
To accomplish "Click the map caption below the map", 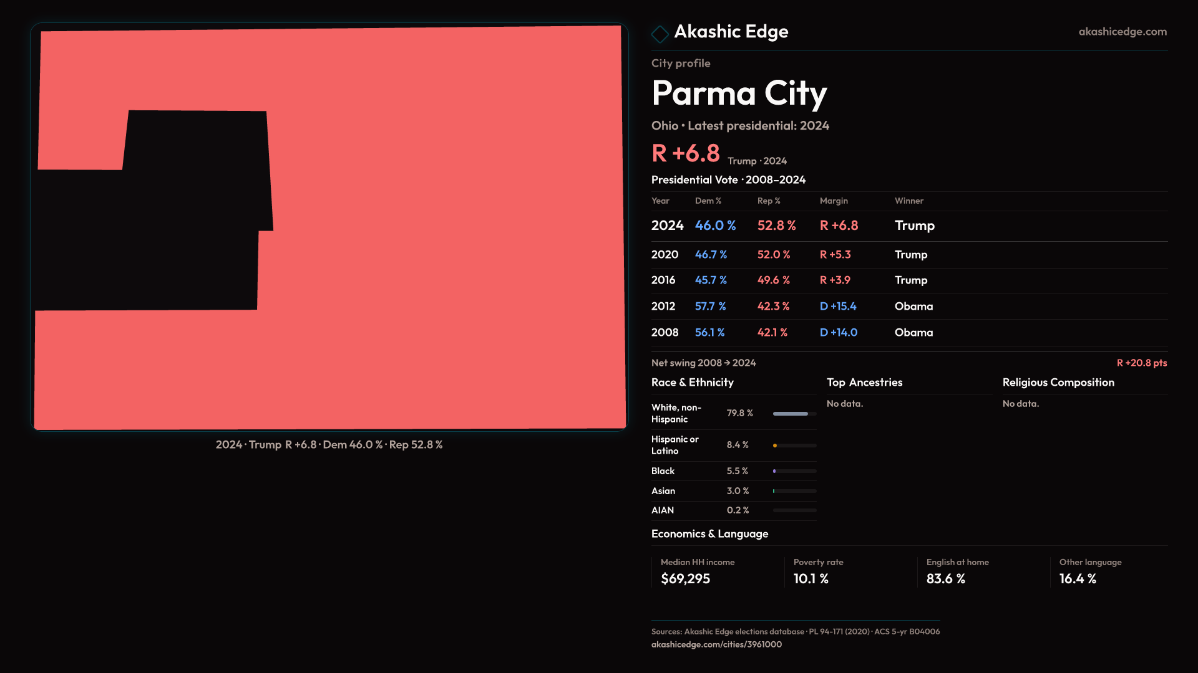I will [x=329, y=444].
